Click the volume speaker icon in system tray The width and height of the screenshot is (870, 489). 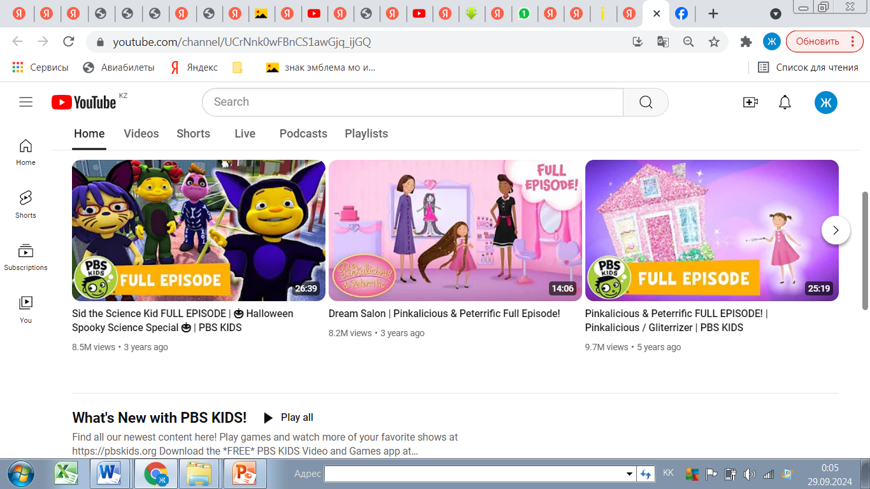click(x=749, y=474)
